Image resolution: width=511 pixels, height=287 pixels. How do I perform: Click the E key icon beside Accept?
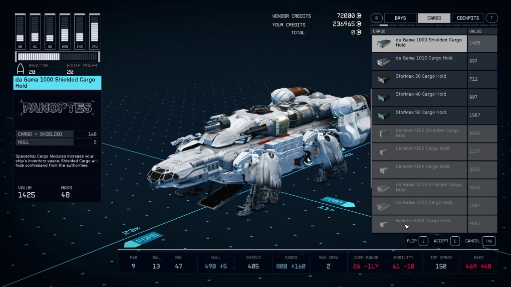coord(455,241)
